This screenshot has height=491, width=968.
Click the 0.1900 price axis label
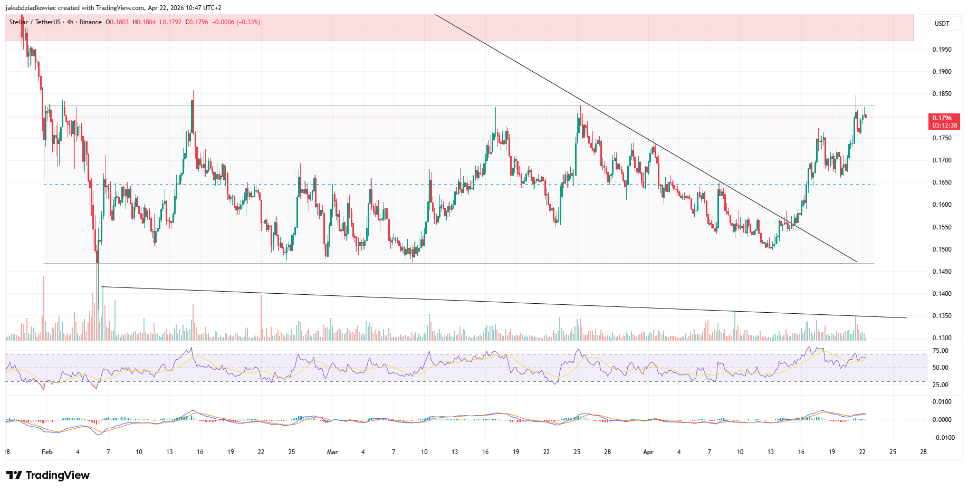[x=942, y=72]
